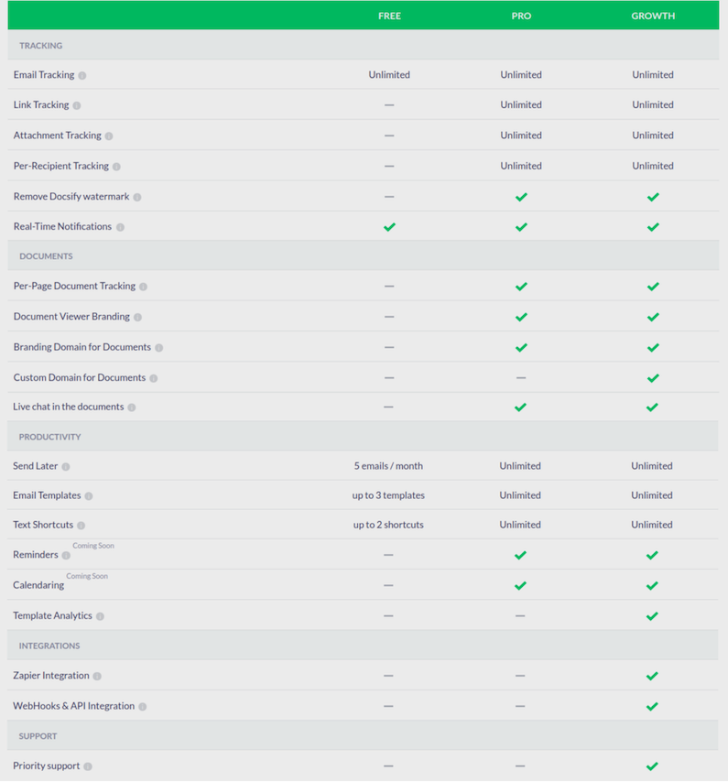Select the GROWTH plan column header
728x782 pixels.
pyautogui.click(x=653, y=16)
